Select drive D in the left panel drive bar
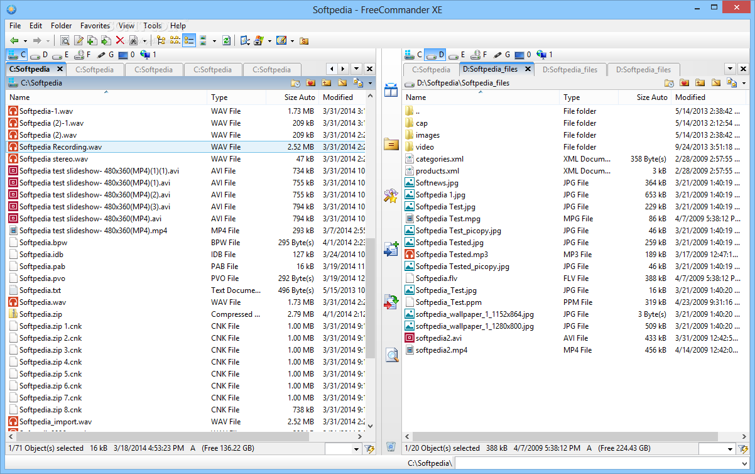Viewport: 755px width, 474px height. point(39,55)
